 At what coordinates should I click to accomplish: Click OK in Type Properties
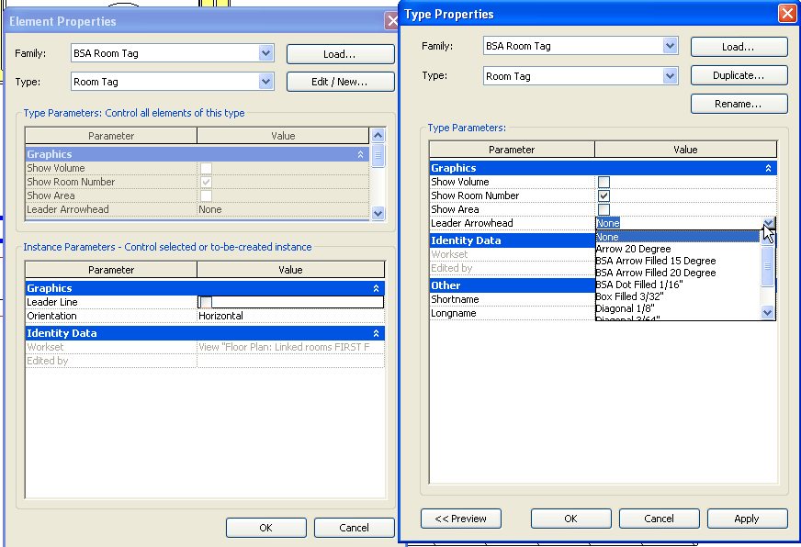pyautogui.click(x=570, y=519)
